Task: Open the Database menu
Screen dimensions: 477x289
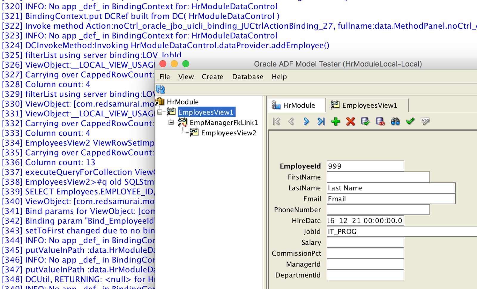Action: coord(248,77)
